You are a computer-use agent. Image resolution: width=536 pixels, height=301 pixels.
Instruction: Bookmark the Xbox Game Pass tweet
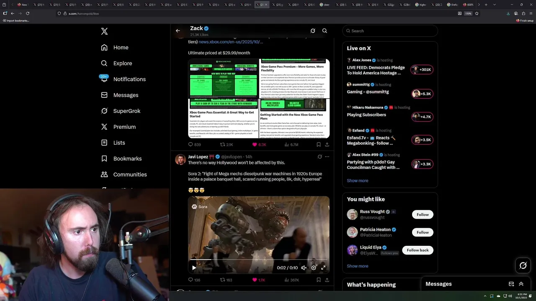[319, 145]
